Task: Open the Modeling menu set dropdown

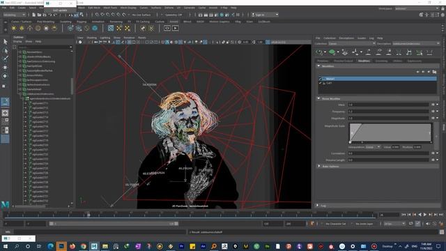Action: tap(14, 15)
